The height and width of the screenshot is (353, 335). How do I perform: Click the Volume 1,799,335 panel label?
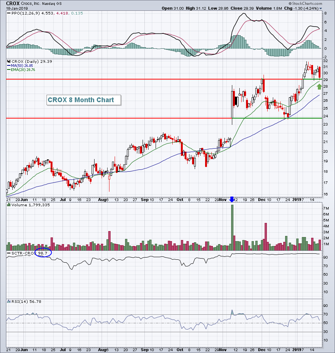pyautogui.click(x=31, y=205)
